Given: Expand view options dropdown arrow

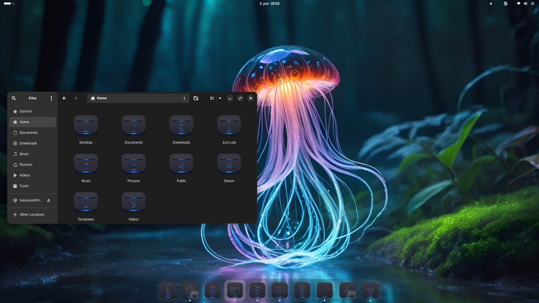Looking at the screenshot, I should (x=220, y=98).
